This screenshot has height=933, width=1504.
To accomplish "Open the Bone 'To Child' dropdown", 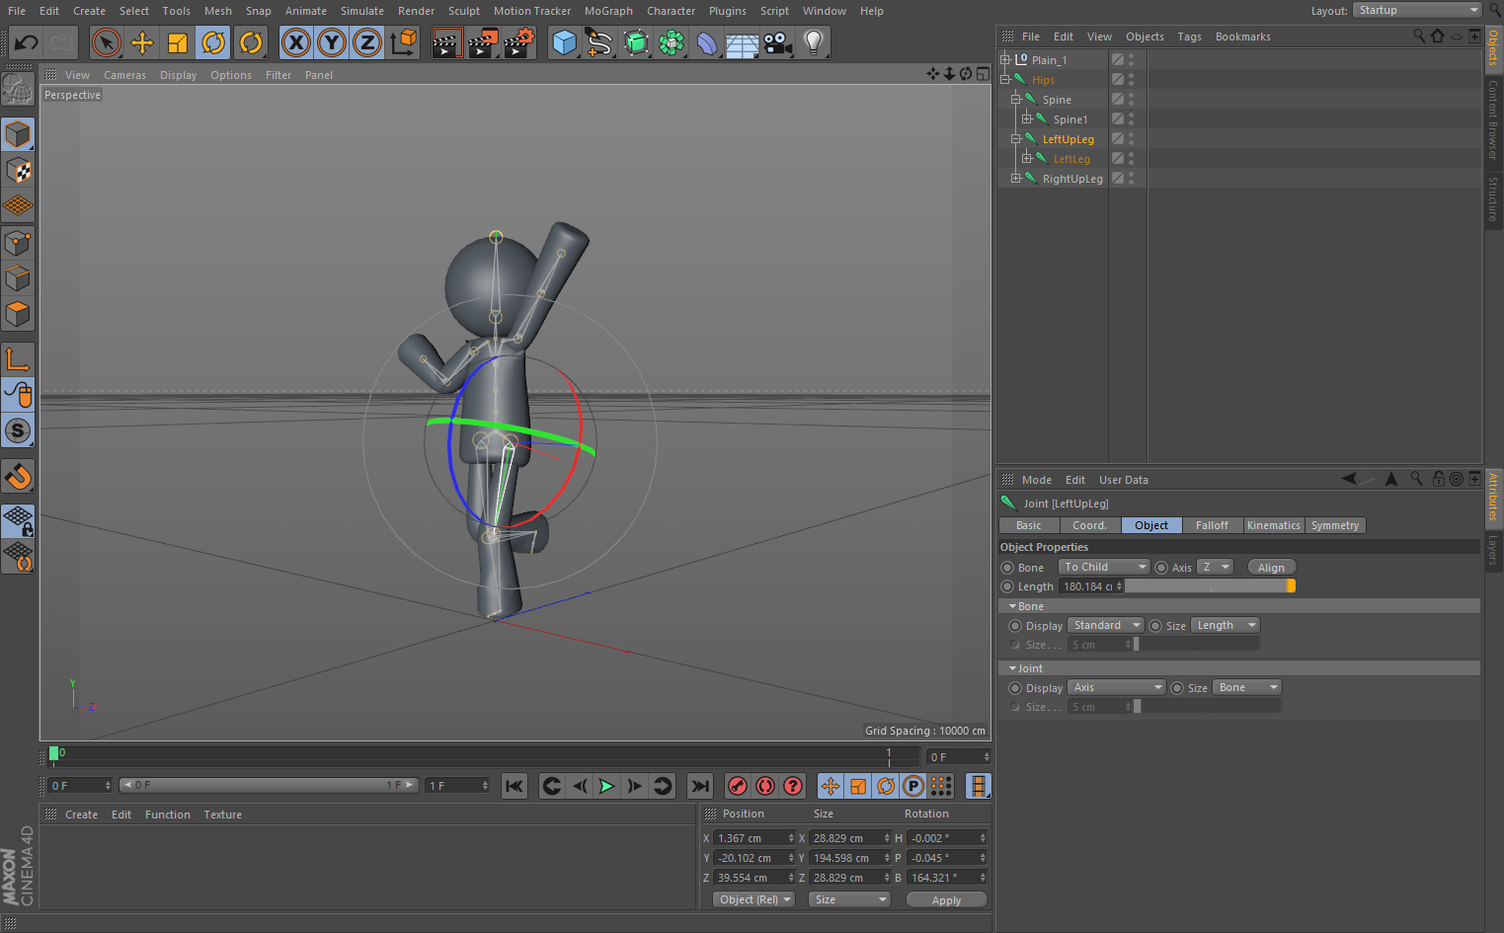I will click(x=1104, y=567).
